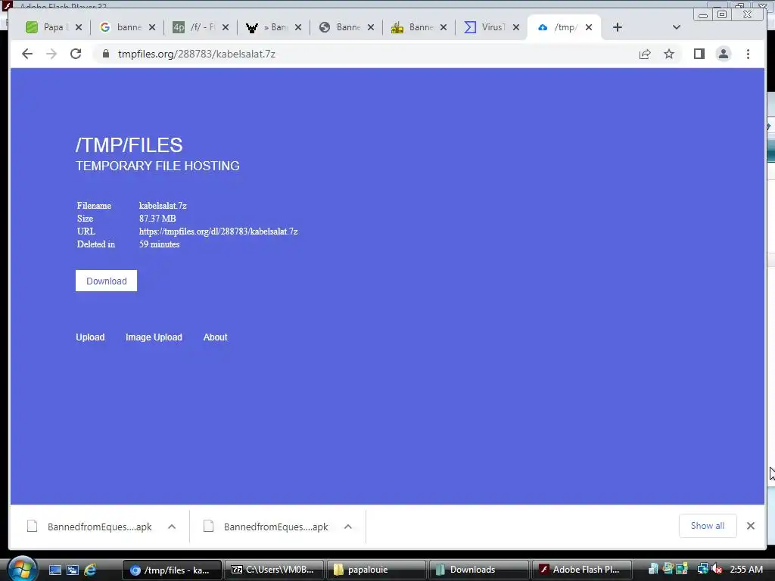Click the site lock icon in address bar

click(x=105, y=54)
